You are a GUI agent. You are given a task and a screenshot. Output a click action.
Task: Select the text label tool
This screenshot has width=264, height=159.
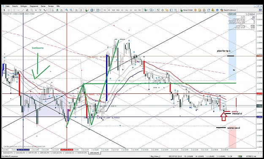pos(40,10)
